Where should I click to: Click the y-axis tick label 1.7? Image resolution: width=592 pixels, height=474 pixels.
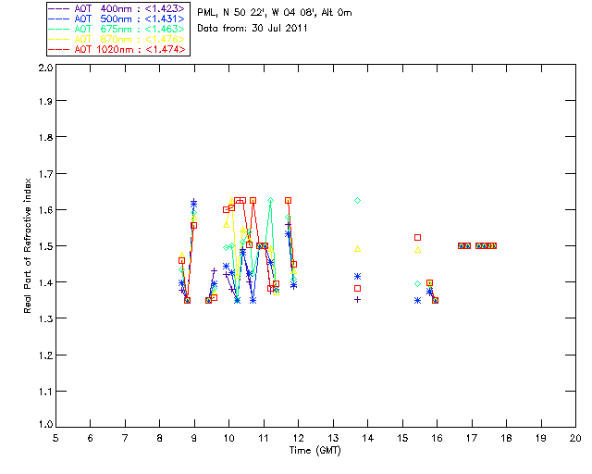tap(45, 174)
